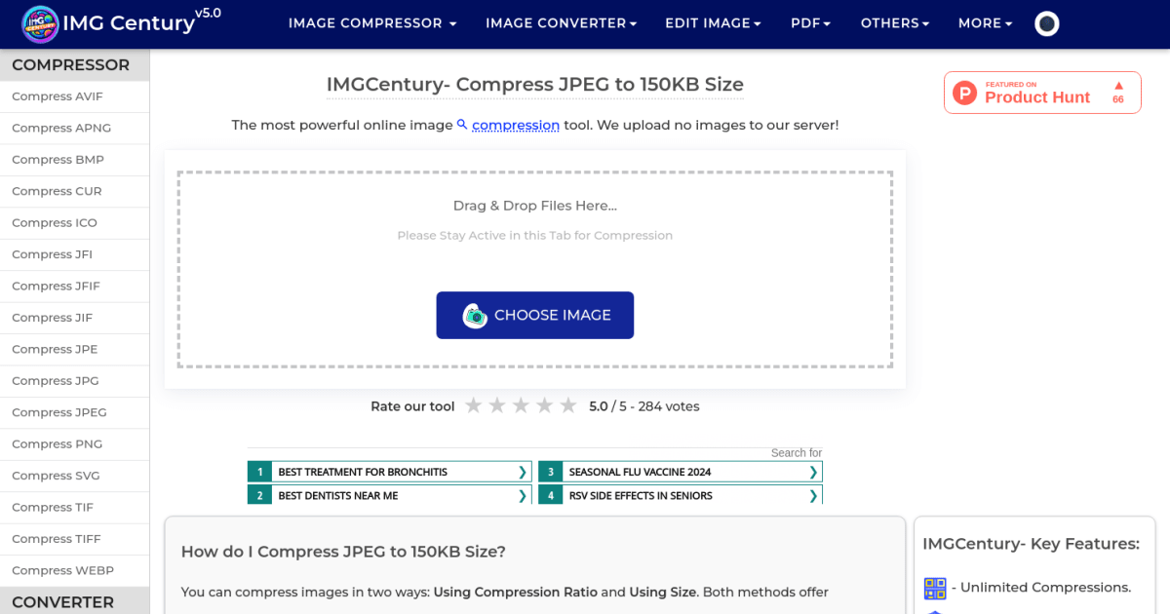This screenshot has width=1170, height=614.
Task: Click the Unlimited Compressions feature icon
Action: [x=935, y=588]
